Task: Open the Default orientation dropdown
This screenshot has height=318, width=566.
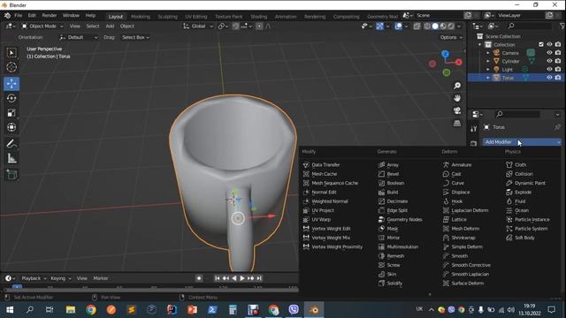Action: [78, 37]
